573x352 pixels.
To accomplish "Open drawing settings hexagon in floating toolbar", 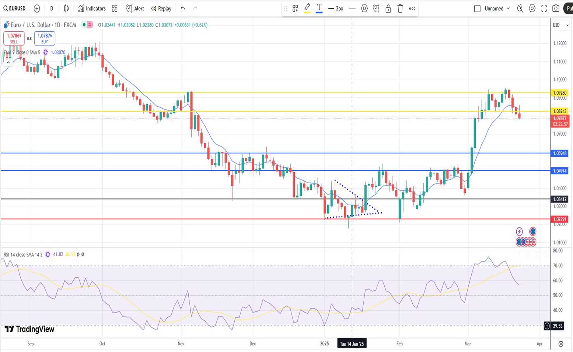I will point(364,8).
